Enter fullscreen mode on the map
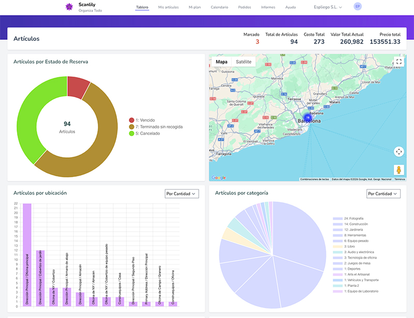This screenshot has height=318, width=414. [398, 62]
